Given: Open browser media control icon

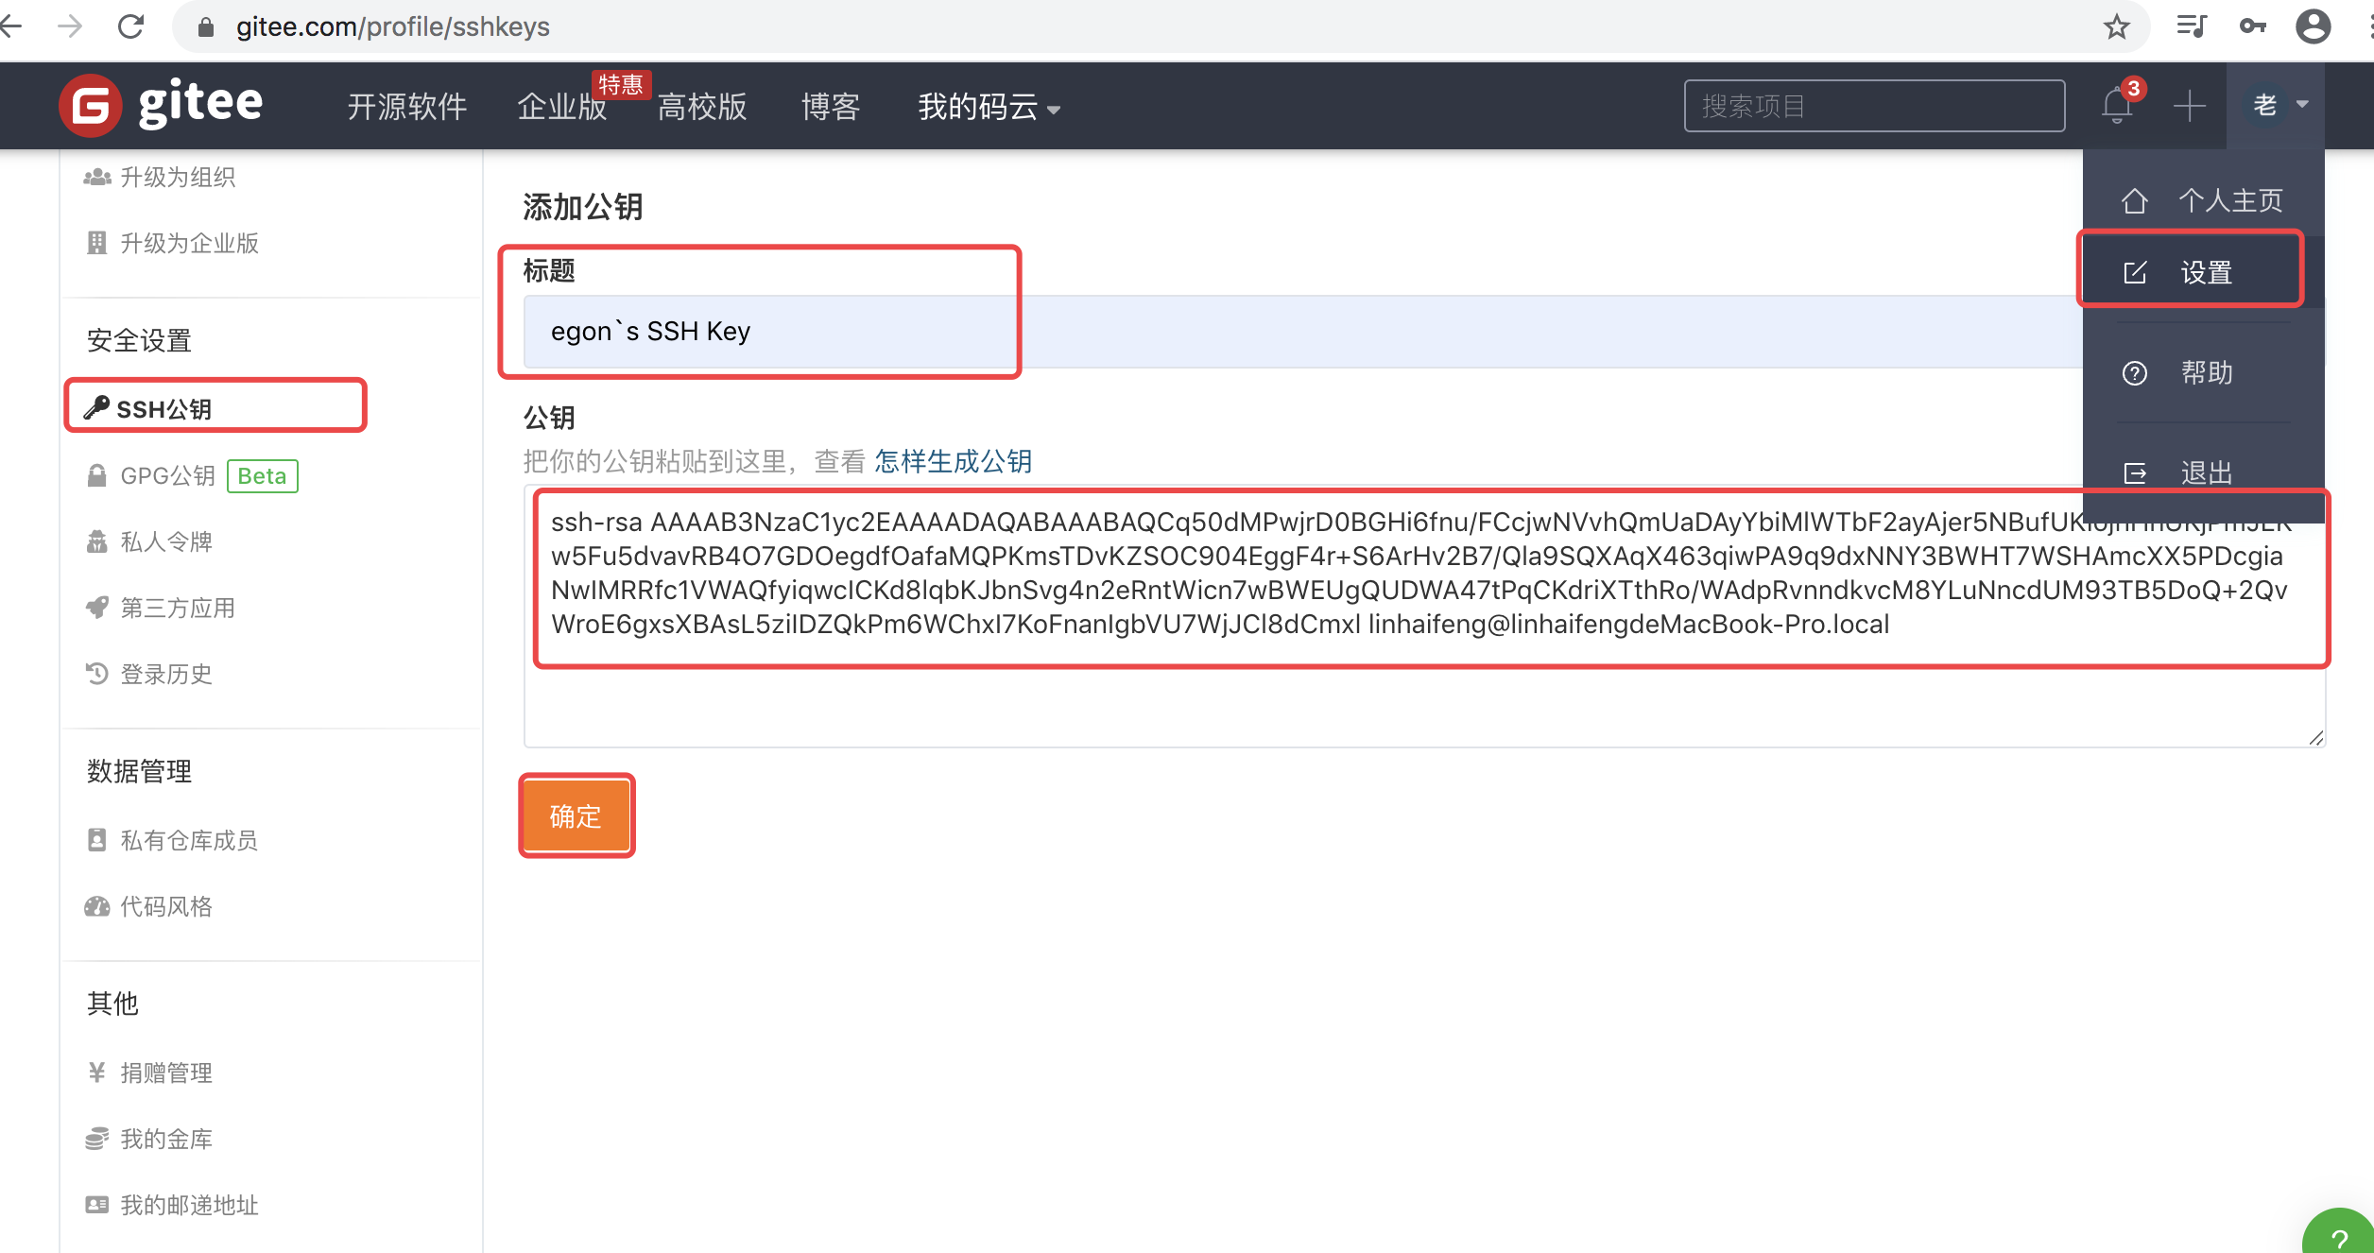Looking at the screenshot, I should (x=2191, y=26).
